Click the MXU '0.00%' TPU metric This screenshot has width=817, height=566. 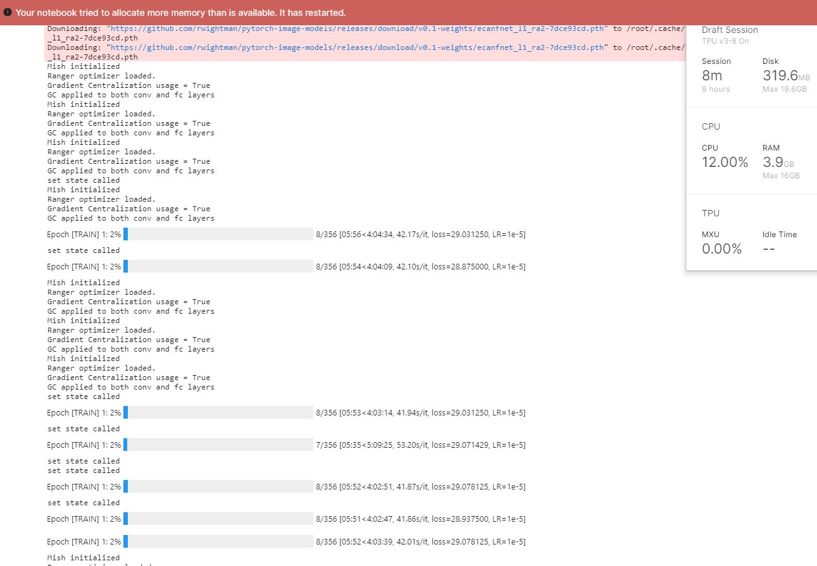(721, 249)
